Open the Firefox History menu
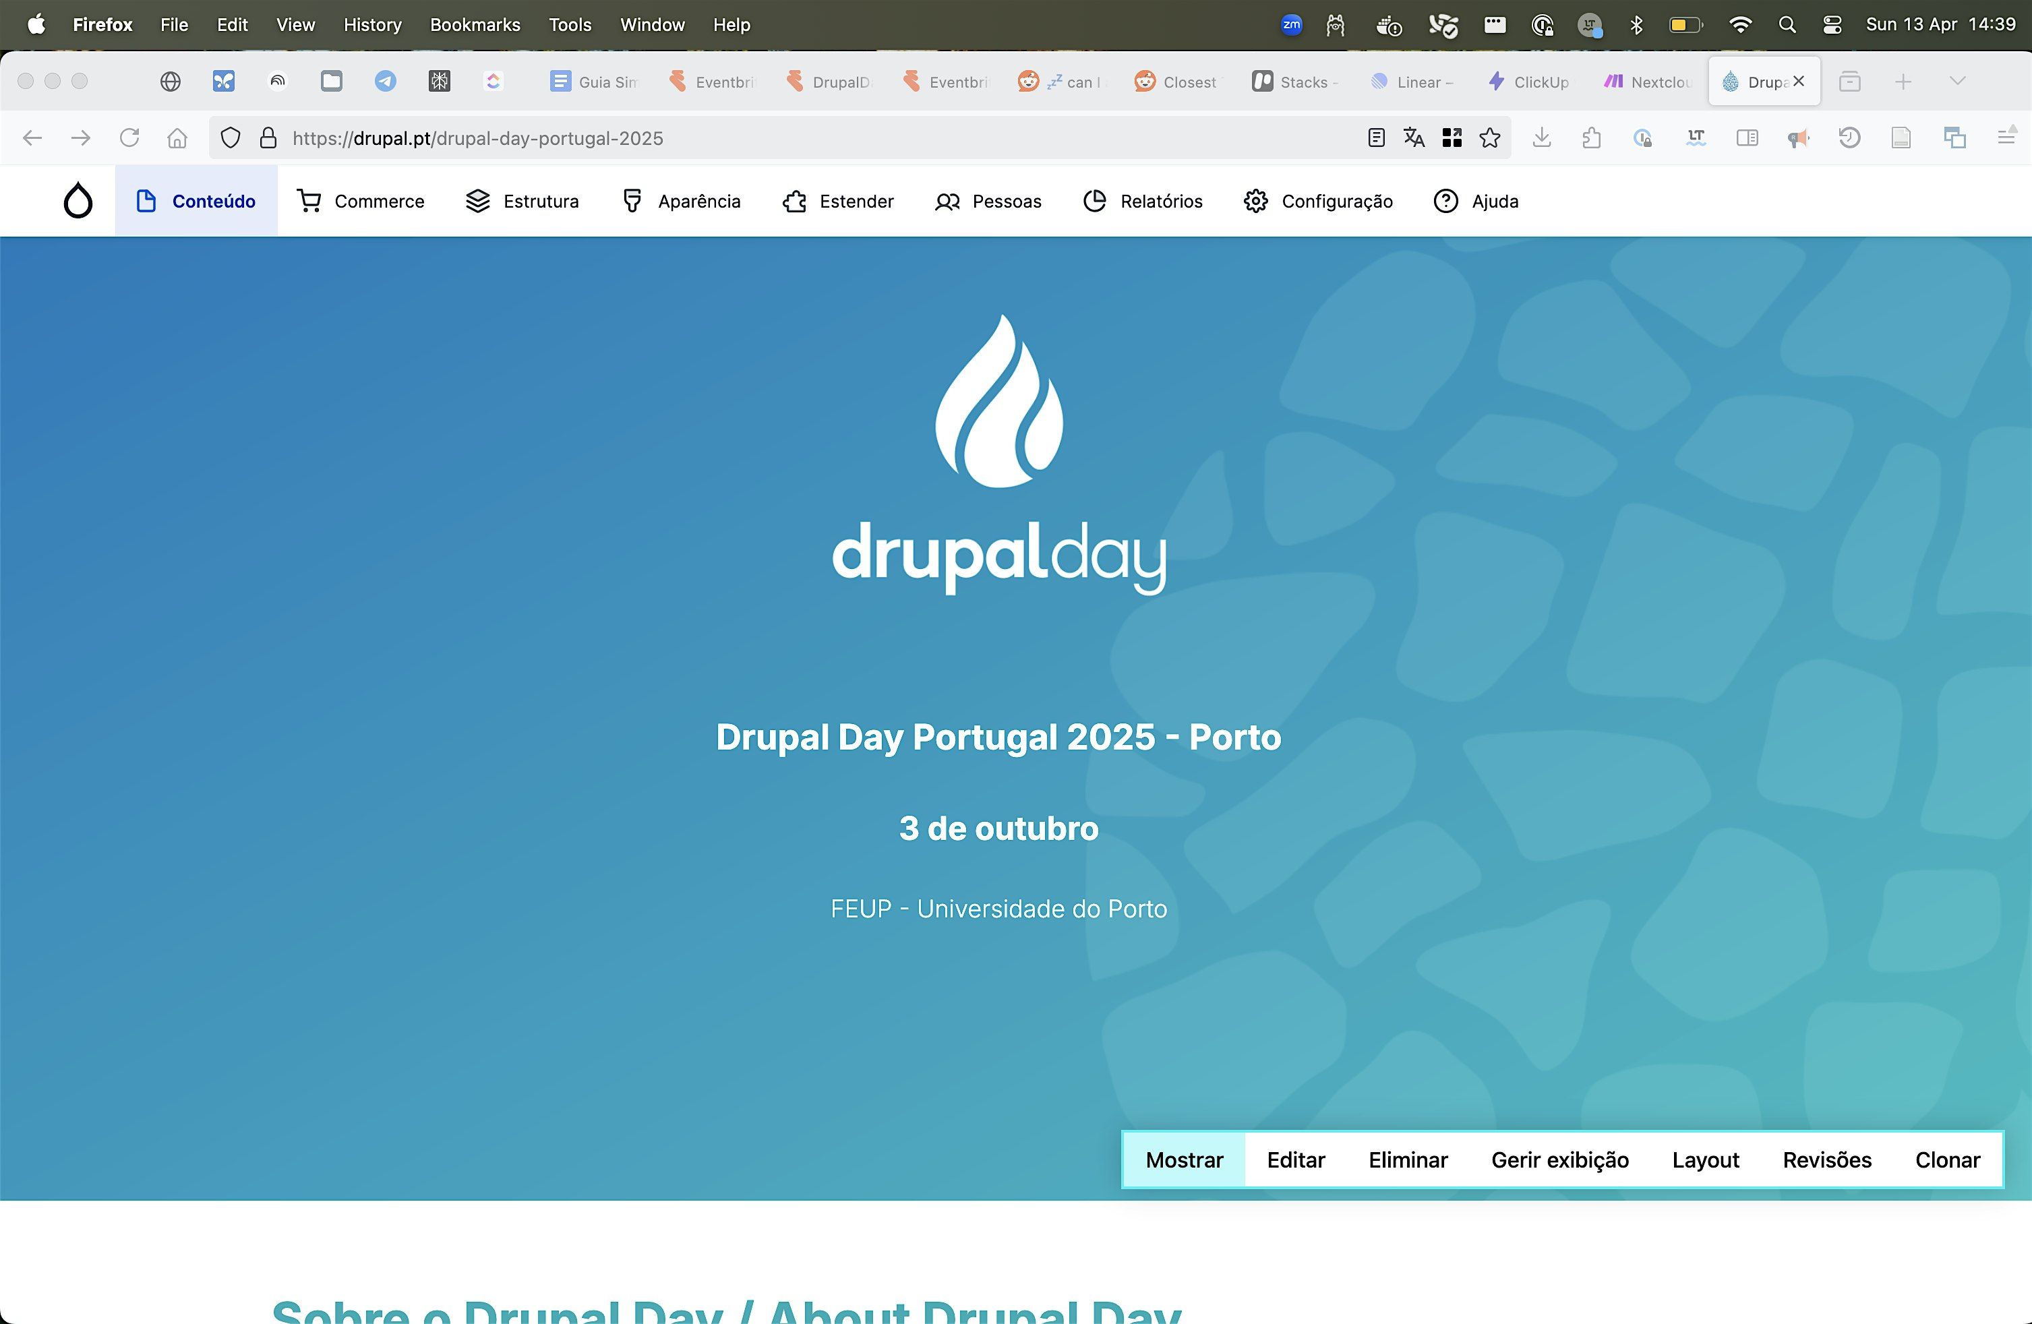2032x1324 pixels. click(372, 25)
